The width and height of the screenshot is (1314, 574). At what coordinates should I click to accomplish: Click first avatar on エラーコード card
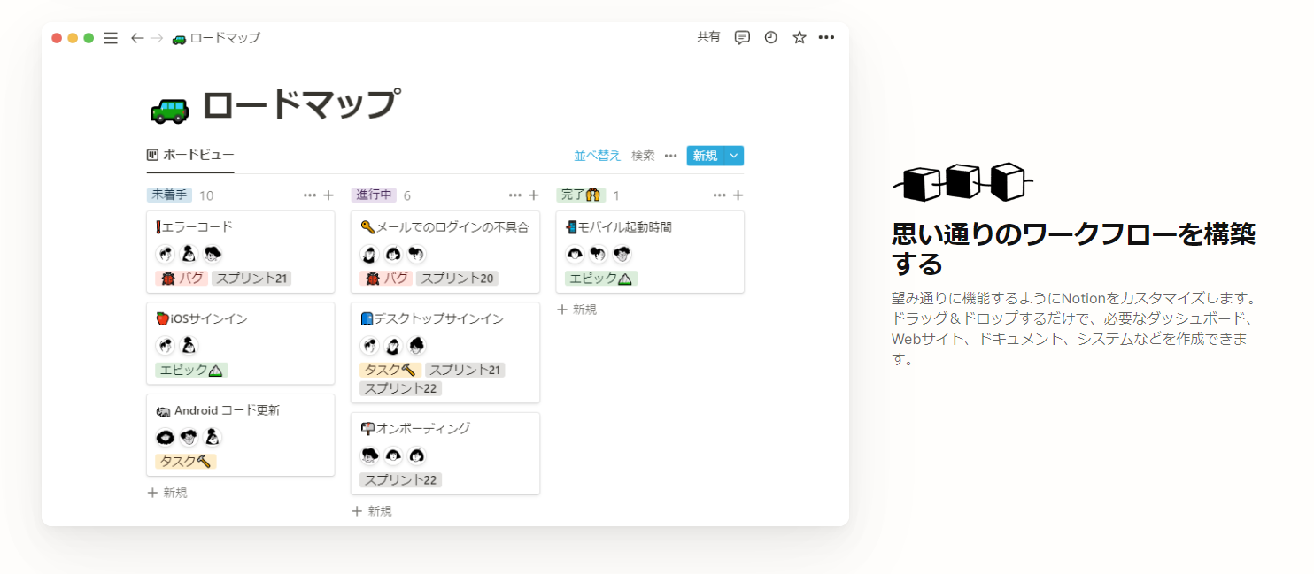tap(166, 255)
